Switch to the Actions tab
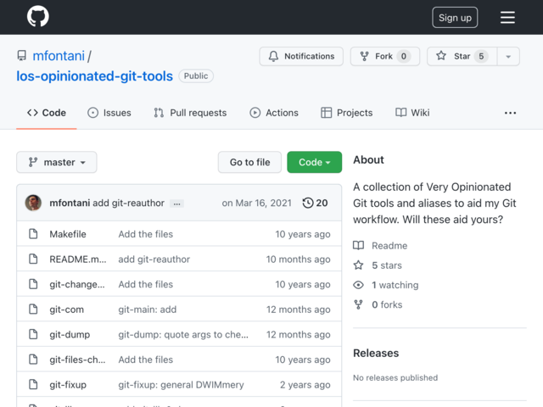543x407 pixels. (274, 113)
